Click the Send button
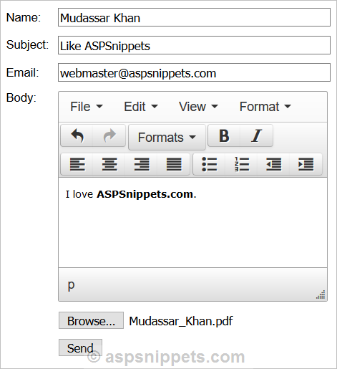Screen dimensions: 337x369 click(x=80, y=348)
